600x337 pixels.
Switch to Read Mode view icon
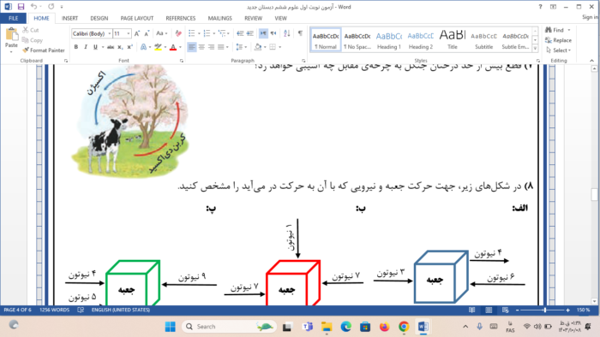coord(471,310)
